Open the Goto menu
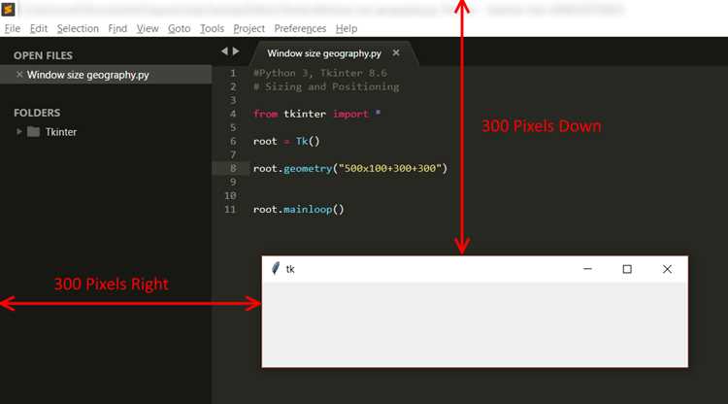 coord(180,29)
